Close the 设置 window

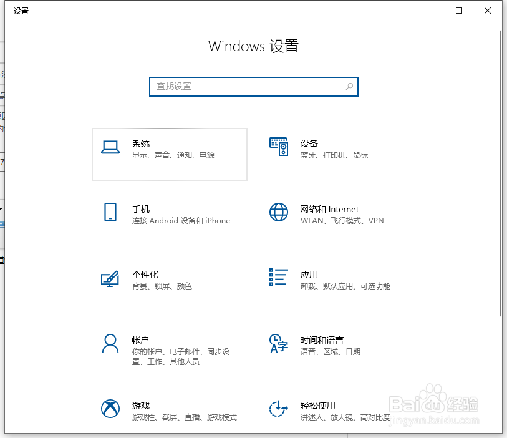click(487, 11)
